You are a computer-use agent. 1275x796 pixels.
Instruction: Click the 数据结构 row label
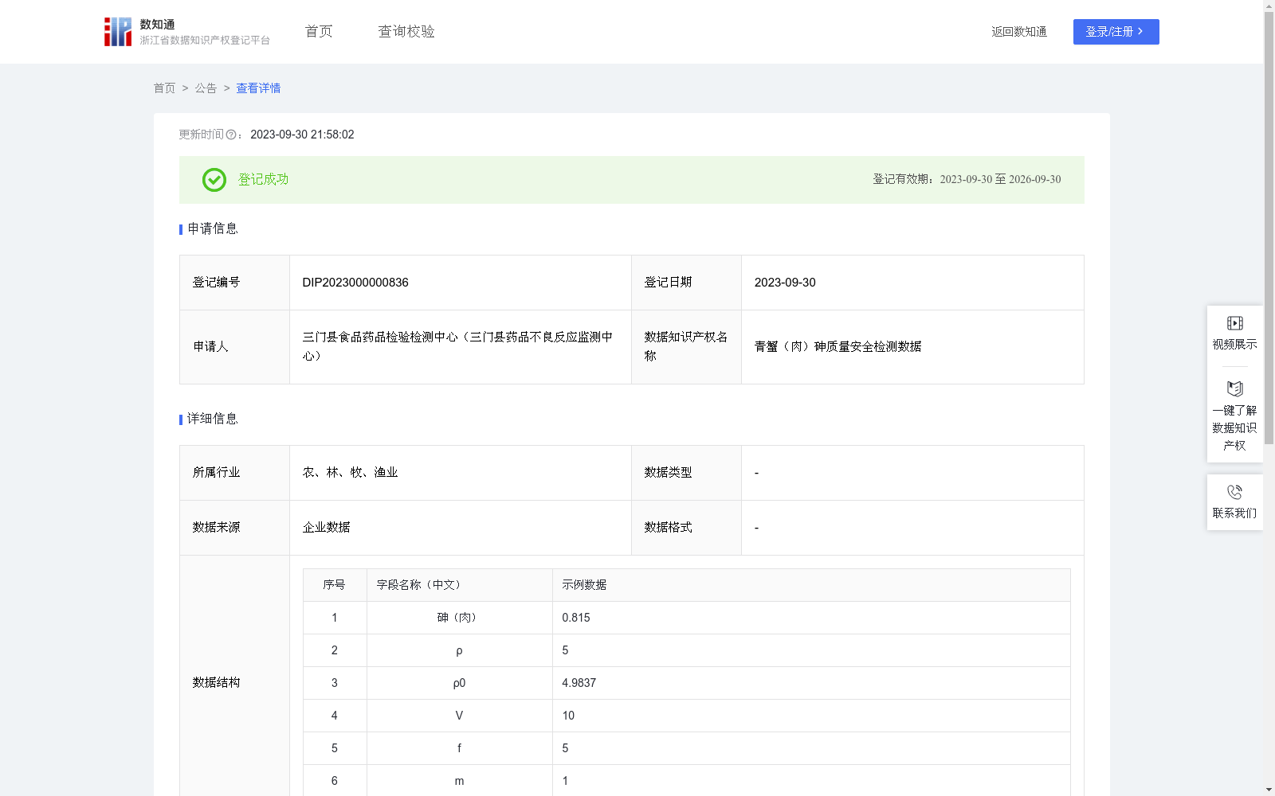click(216, 683)
